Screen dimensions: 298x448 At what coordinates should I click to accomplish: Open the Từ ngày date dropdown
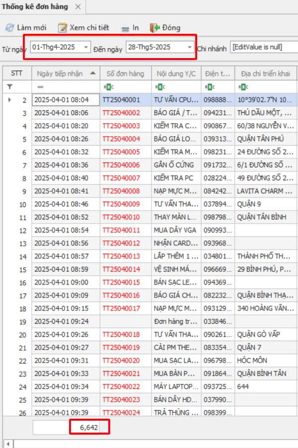coord(86,47)
